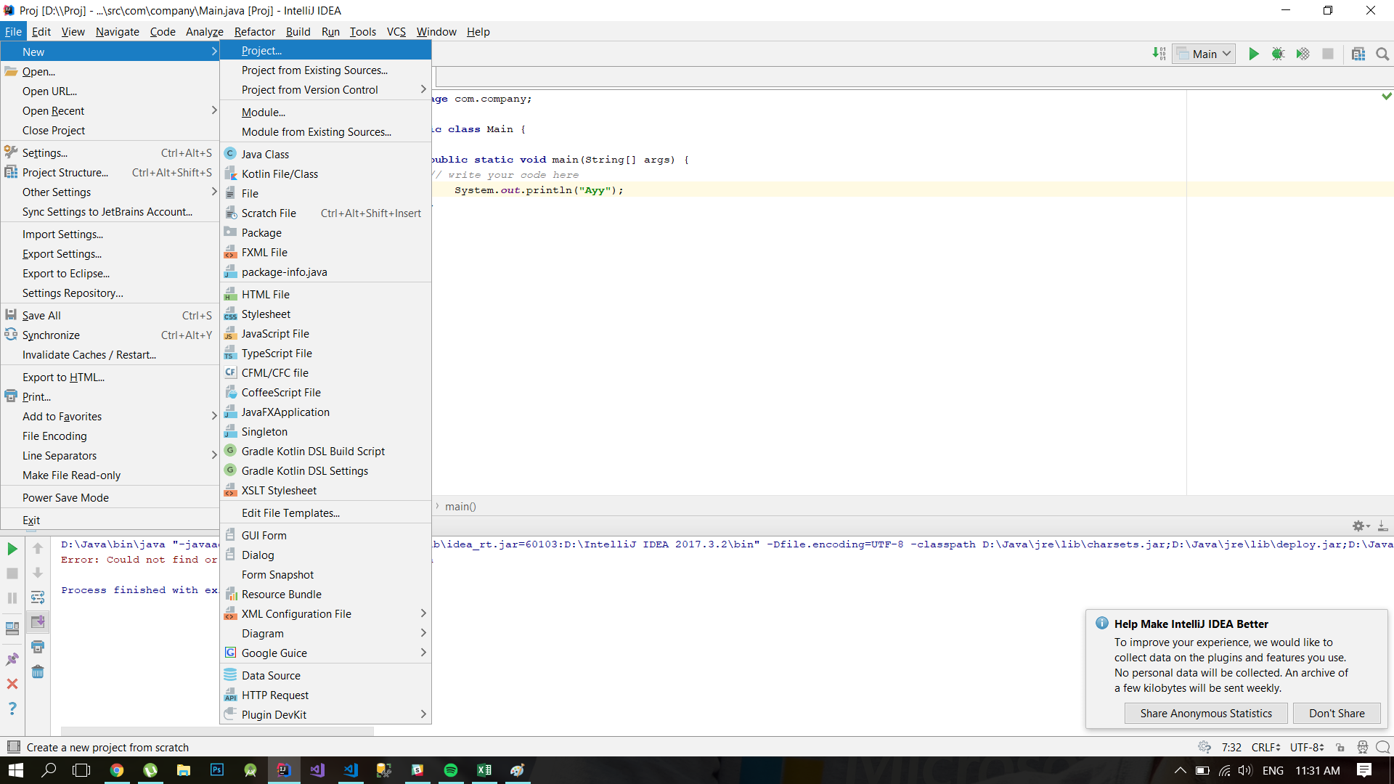The width and height of the screenshot is (1394, 784).
Task: Toggle scroll to end icon in Run panel
Action: point(38,622)
